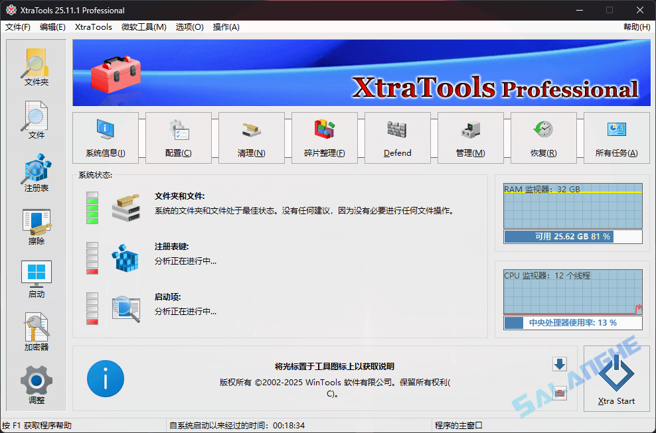Open the 注册表 sidebar tool

(x=36, y=170)
